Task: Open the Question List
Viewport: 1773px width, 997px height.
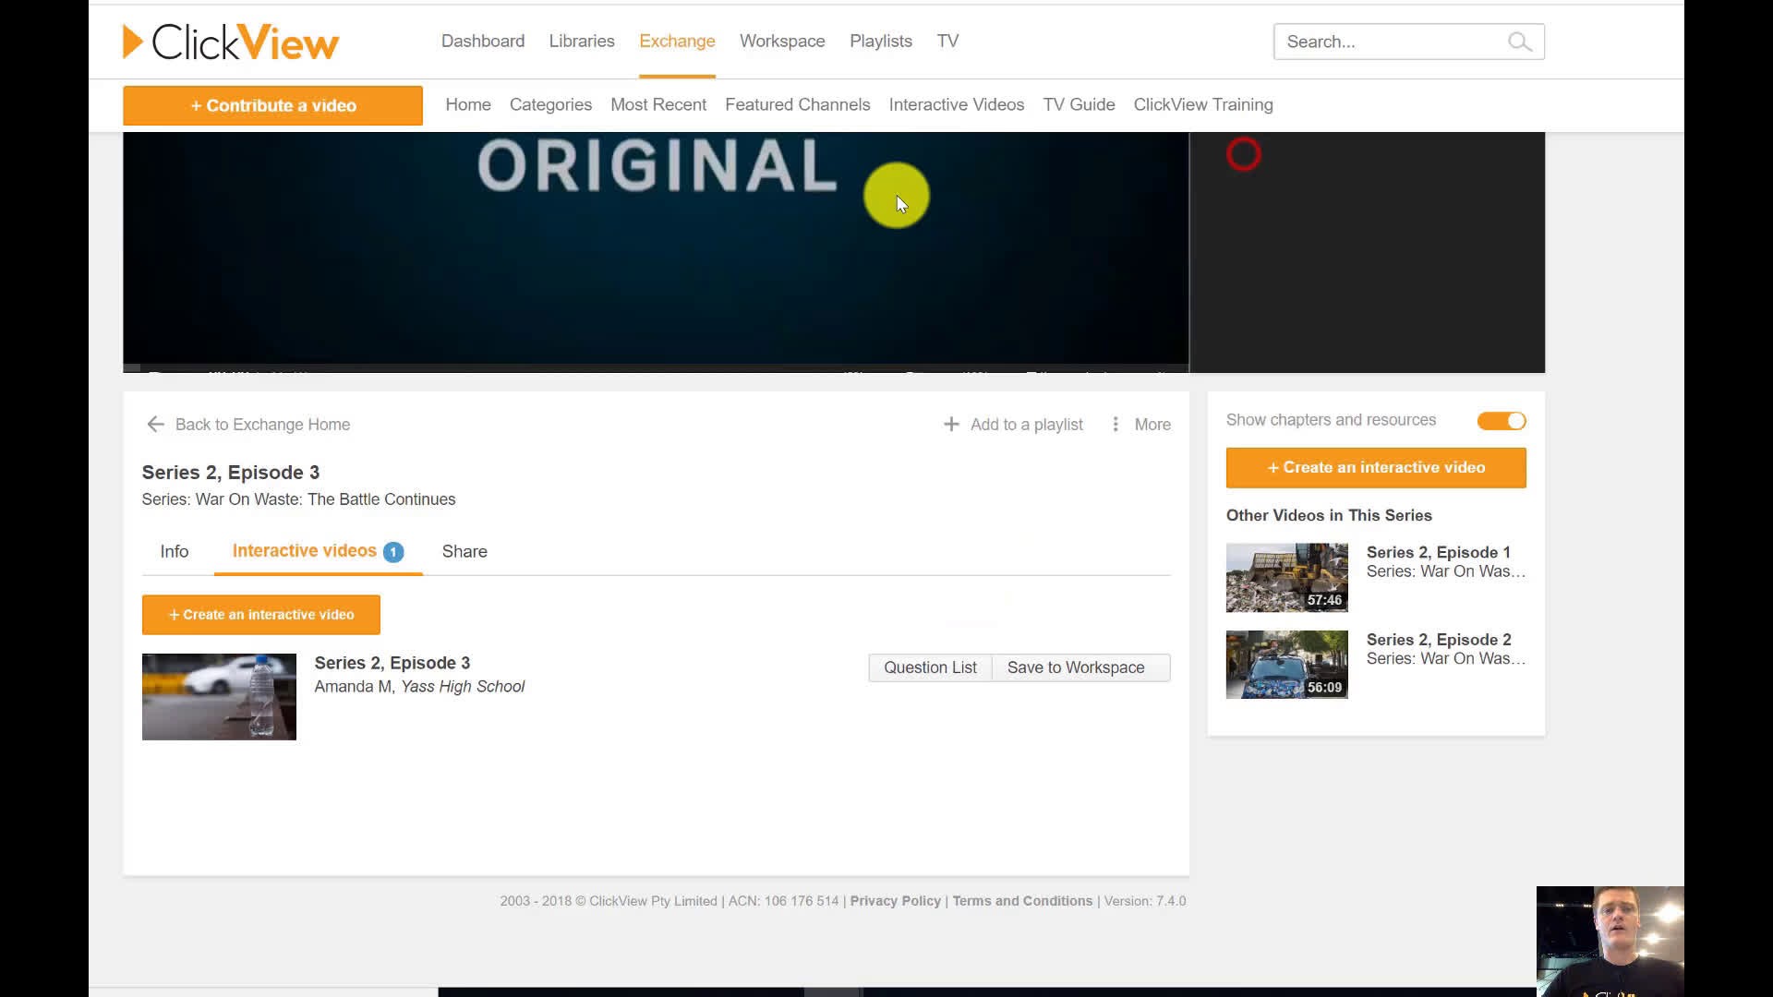Action: tap(930, 667)
